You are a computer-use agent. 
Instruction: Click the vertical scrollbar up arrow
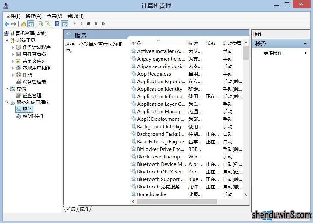pos(246,43)
